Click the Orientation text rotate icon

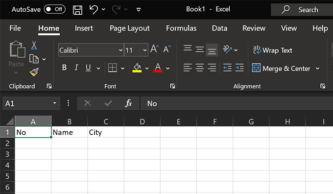click(227, 49)
